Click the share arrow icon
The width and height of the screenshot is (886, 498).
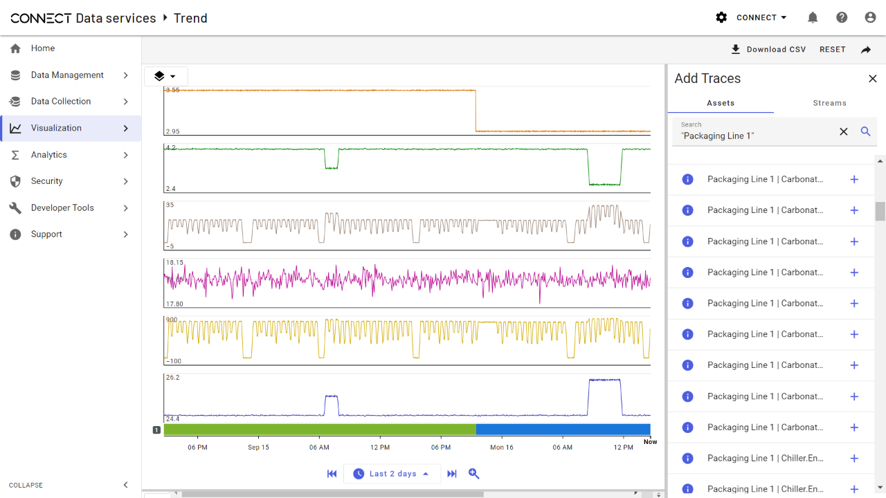pyautogui.click(x=866, y=50)
